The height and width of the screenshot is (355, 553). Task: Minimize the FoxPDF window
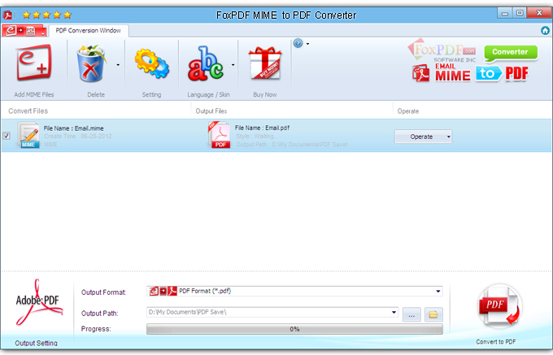click(505, 13)
